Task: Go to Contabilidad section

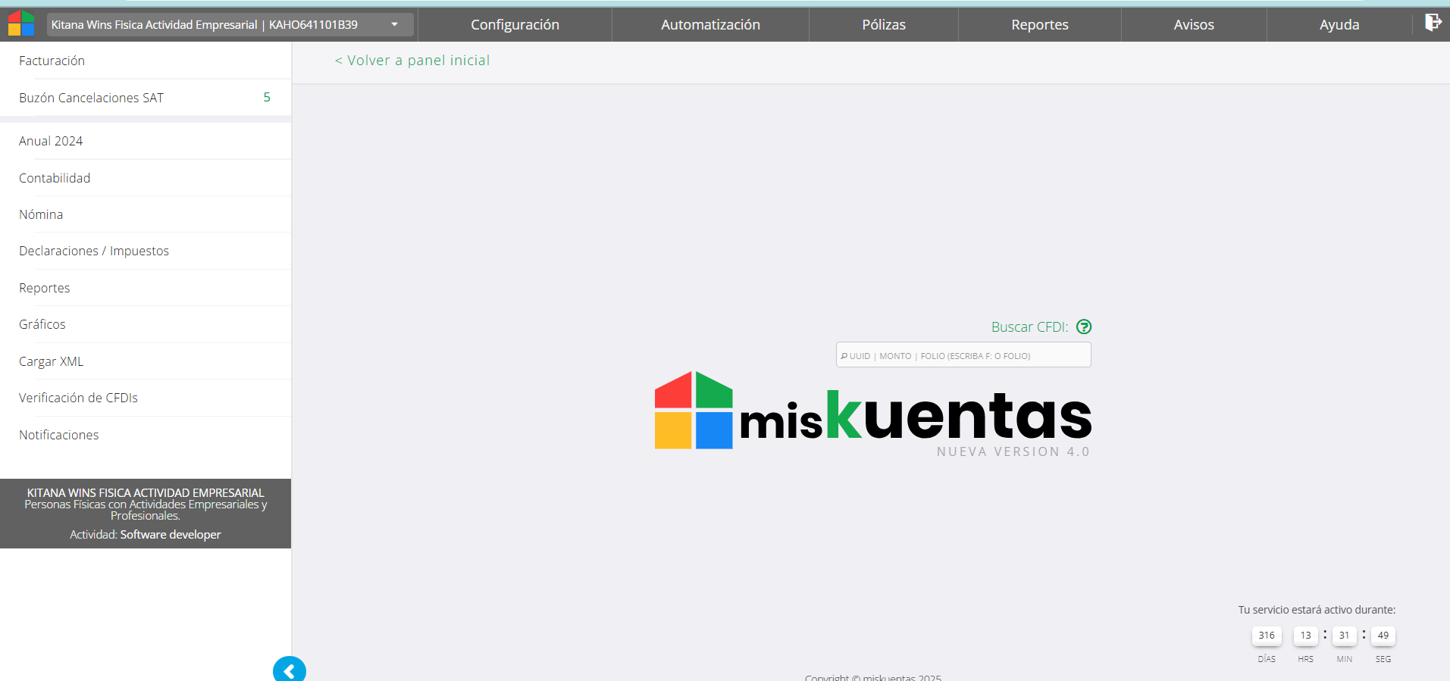Action: (55, 178)
